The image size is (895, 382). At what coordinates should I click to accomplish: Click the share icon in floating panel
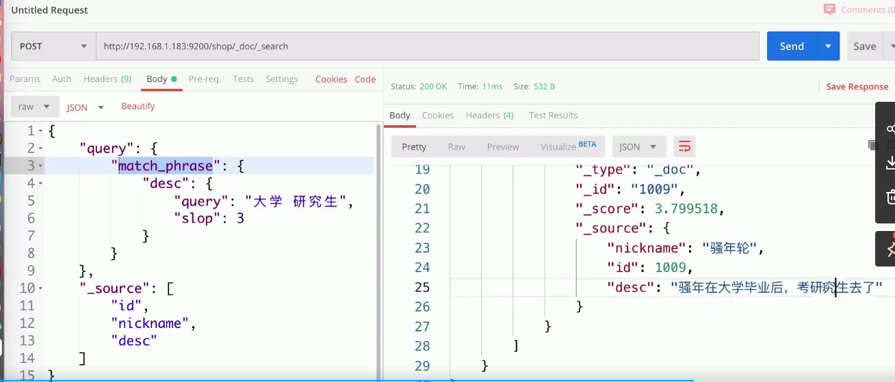pos(890,128)
